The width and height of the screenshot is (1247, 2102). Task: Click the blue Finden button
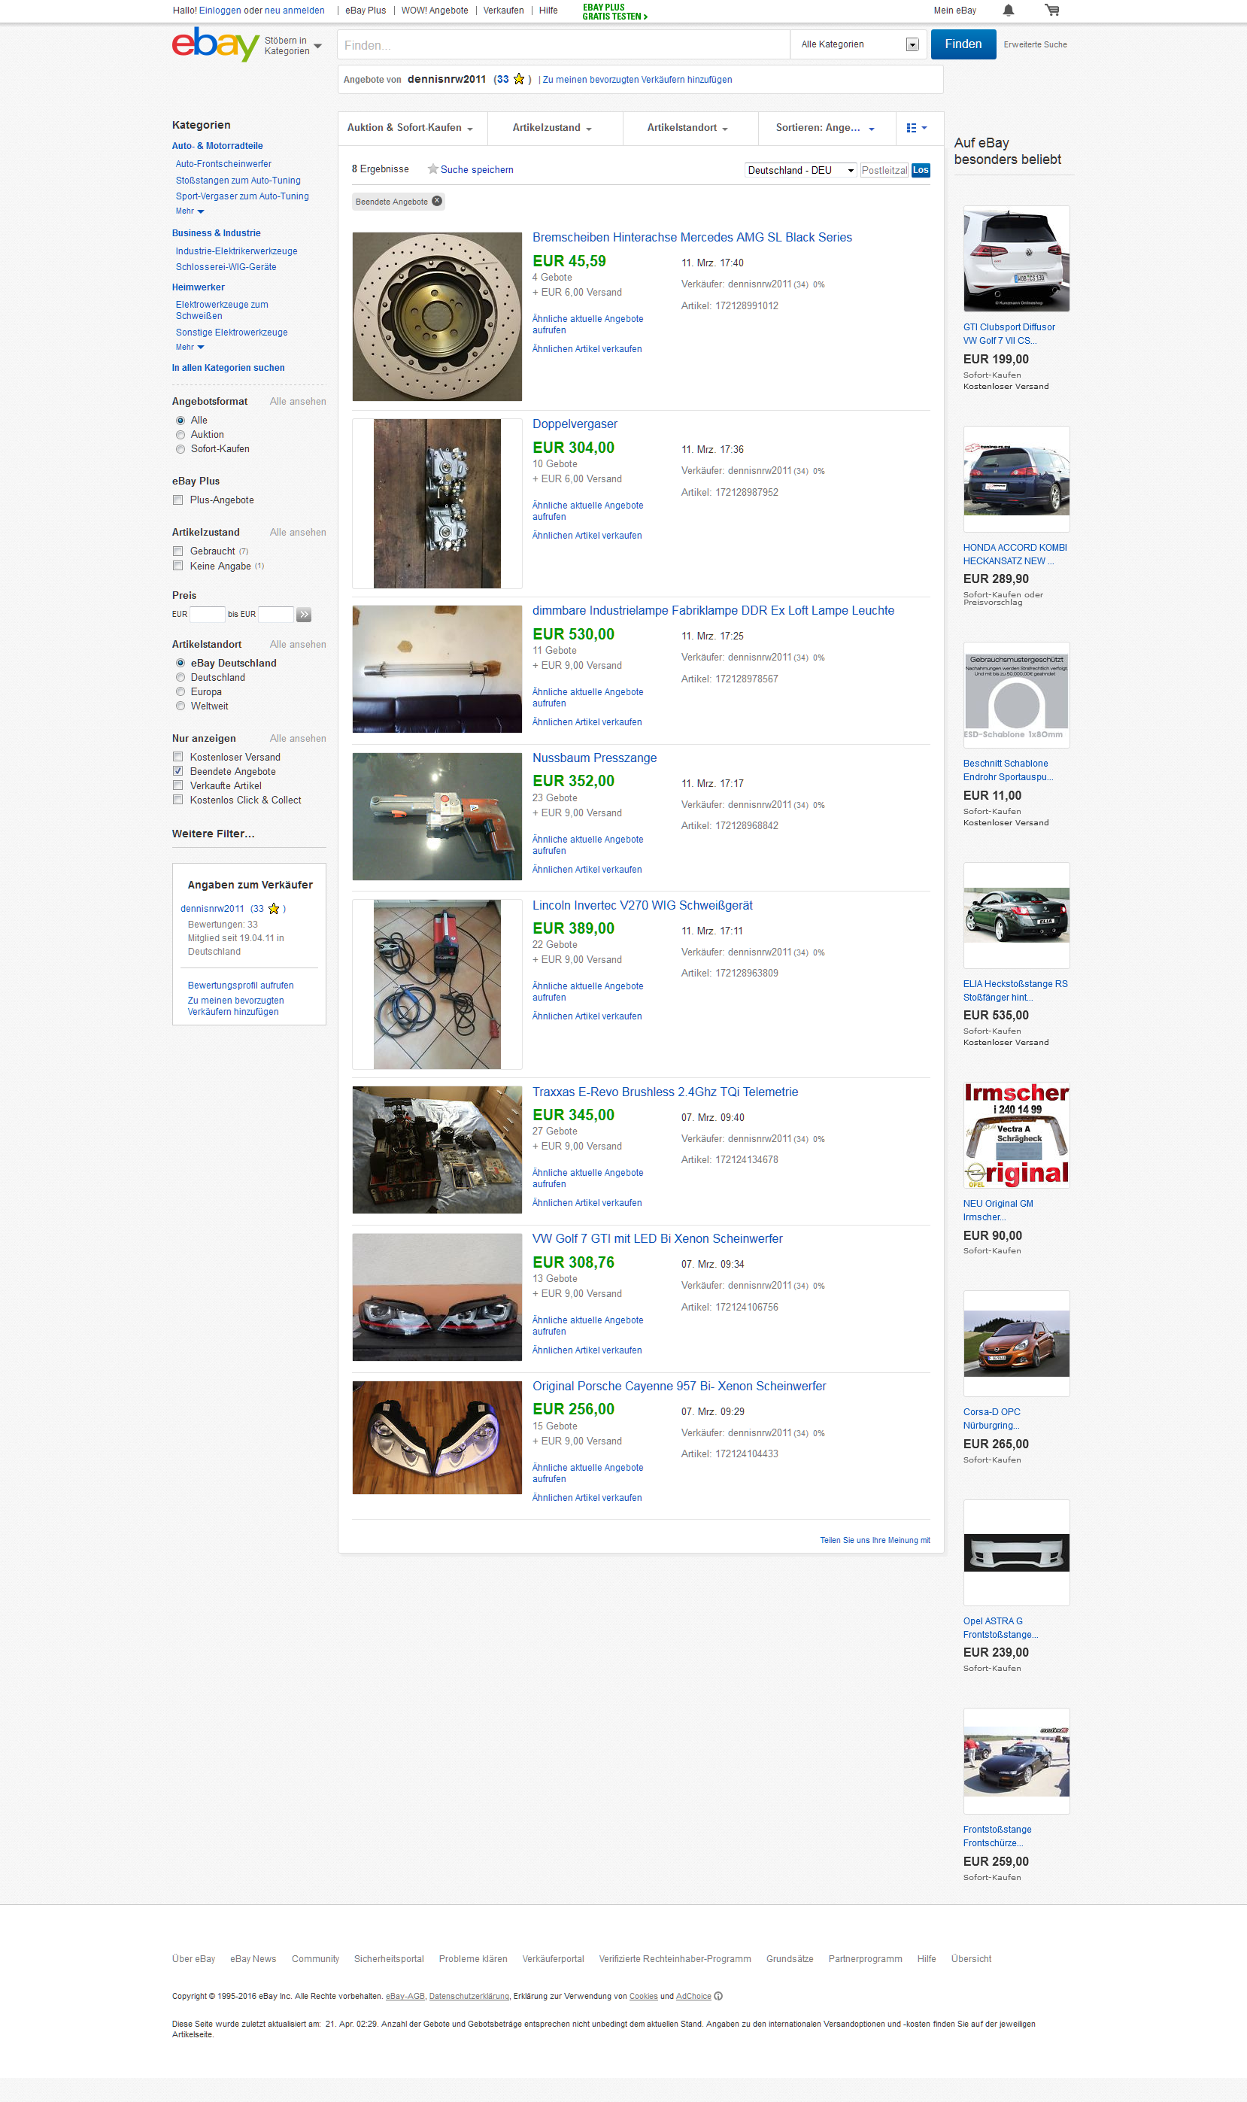[x=963, y=44]
